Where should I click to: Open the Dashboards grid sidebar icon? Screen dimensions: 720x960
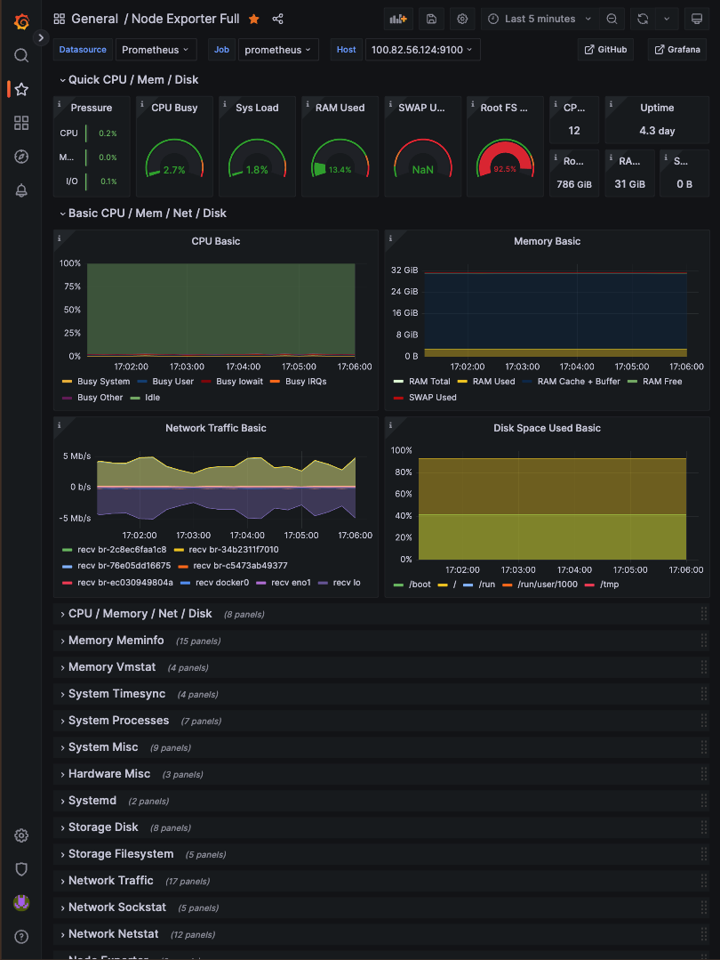[x=21, y=123]
